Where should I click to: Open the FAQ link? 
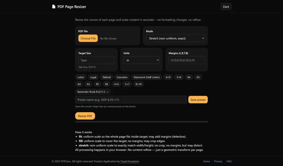[x=229, y=161]
